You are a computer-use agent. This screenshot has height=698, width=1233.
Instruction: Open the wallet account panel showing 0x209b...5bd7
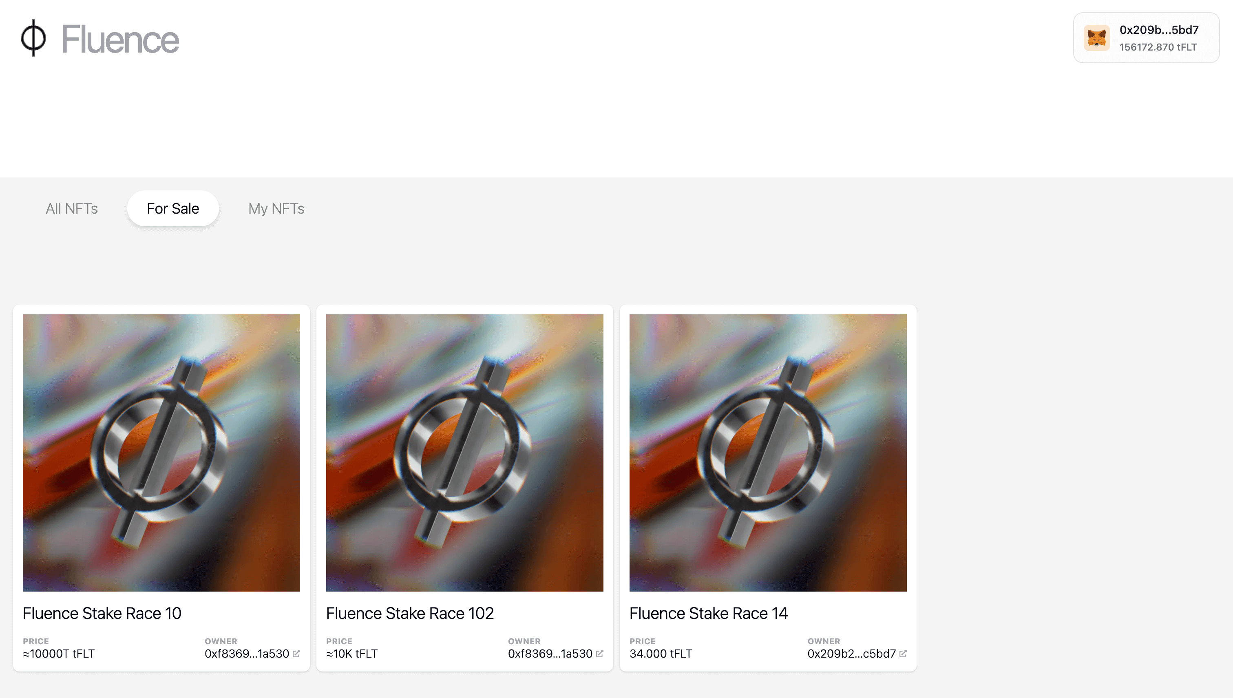point(1146,38)
